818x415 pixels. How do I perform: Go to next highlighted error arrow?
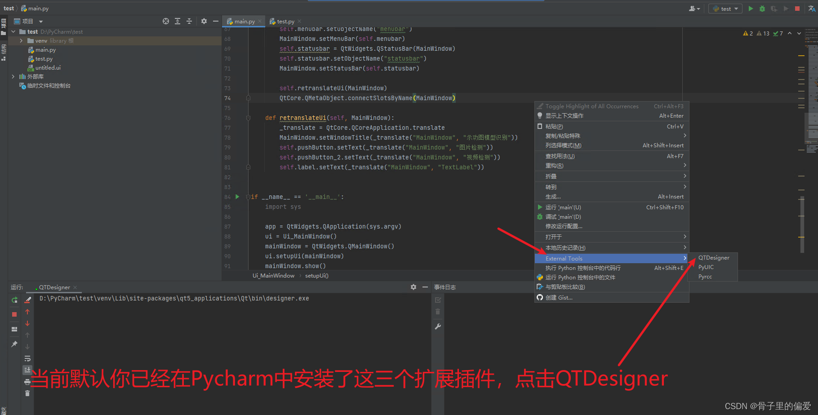click(799, 33)
